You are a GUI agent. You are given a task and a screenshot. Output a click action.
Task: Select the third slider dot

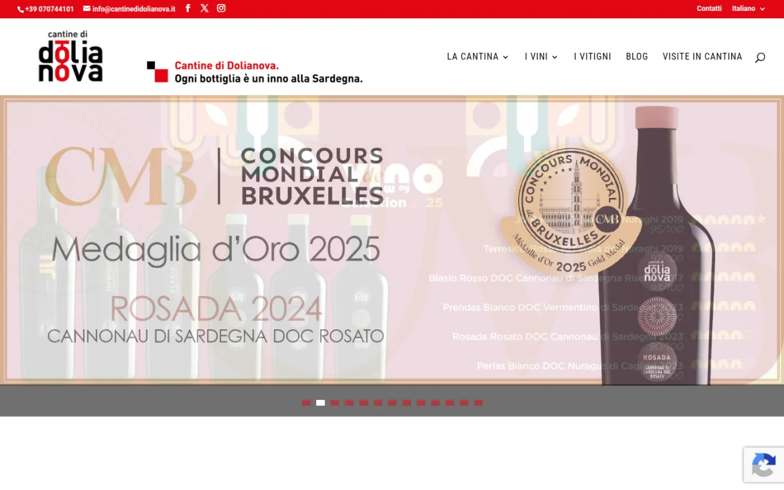pyautogui.click(x=335, y=402)
